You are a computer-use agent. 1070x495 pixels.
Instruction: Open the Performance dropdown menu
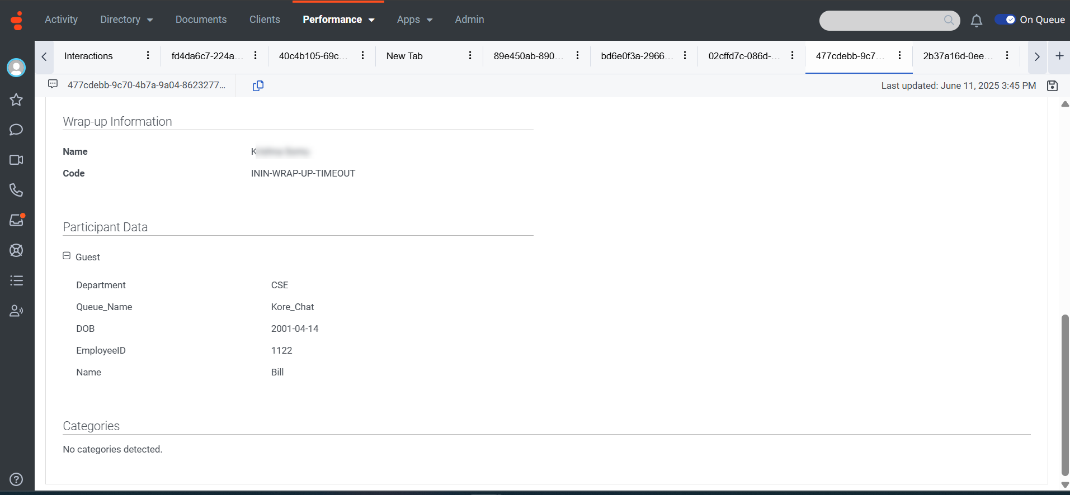click(338, 20)
